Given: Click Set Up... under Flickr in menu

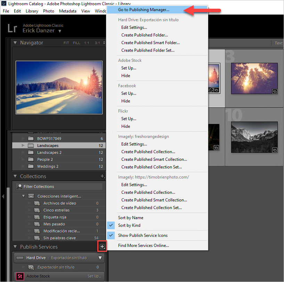Looking at the screenshot, I should click(x=129, y=119).
